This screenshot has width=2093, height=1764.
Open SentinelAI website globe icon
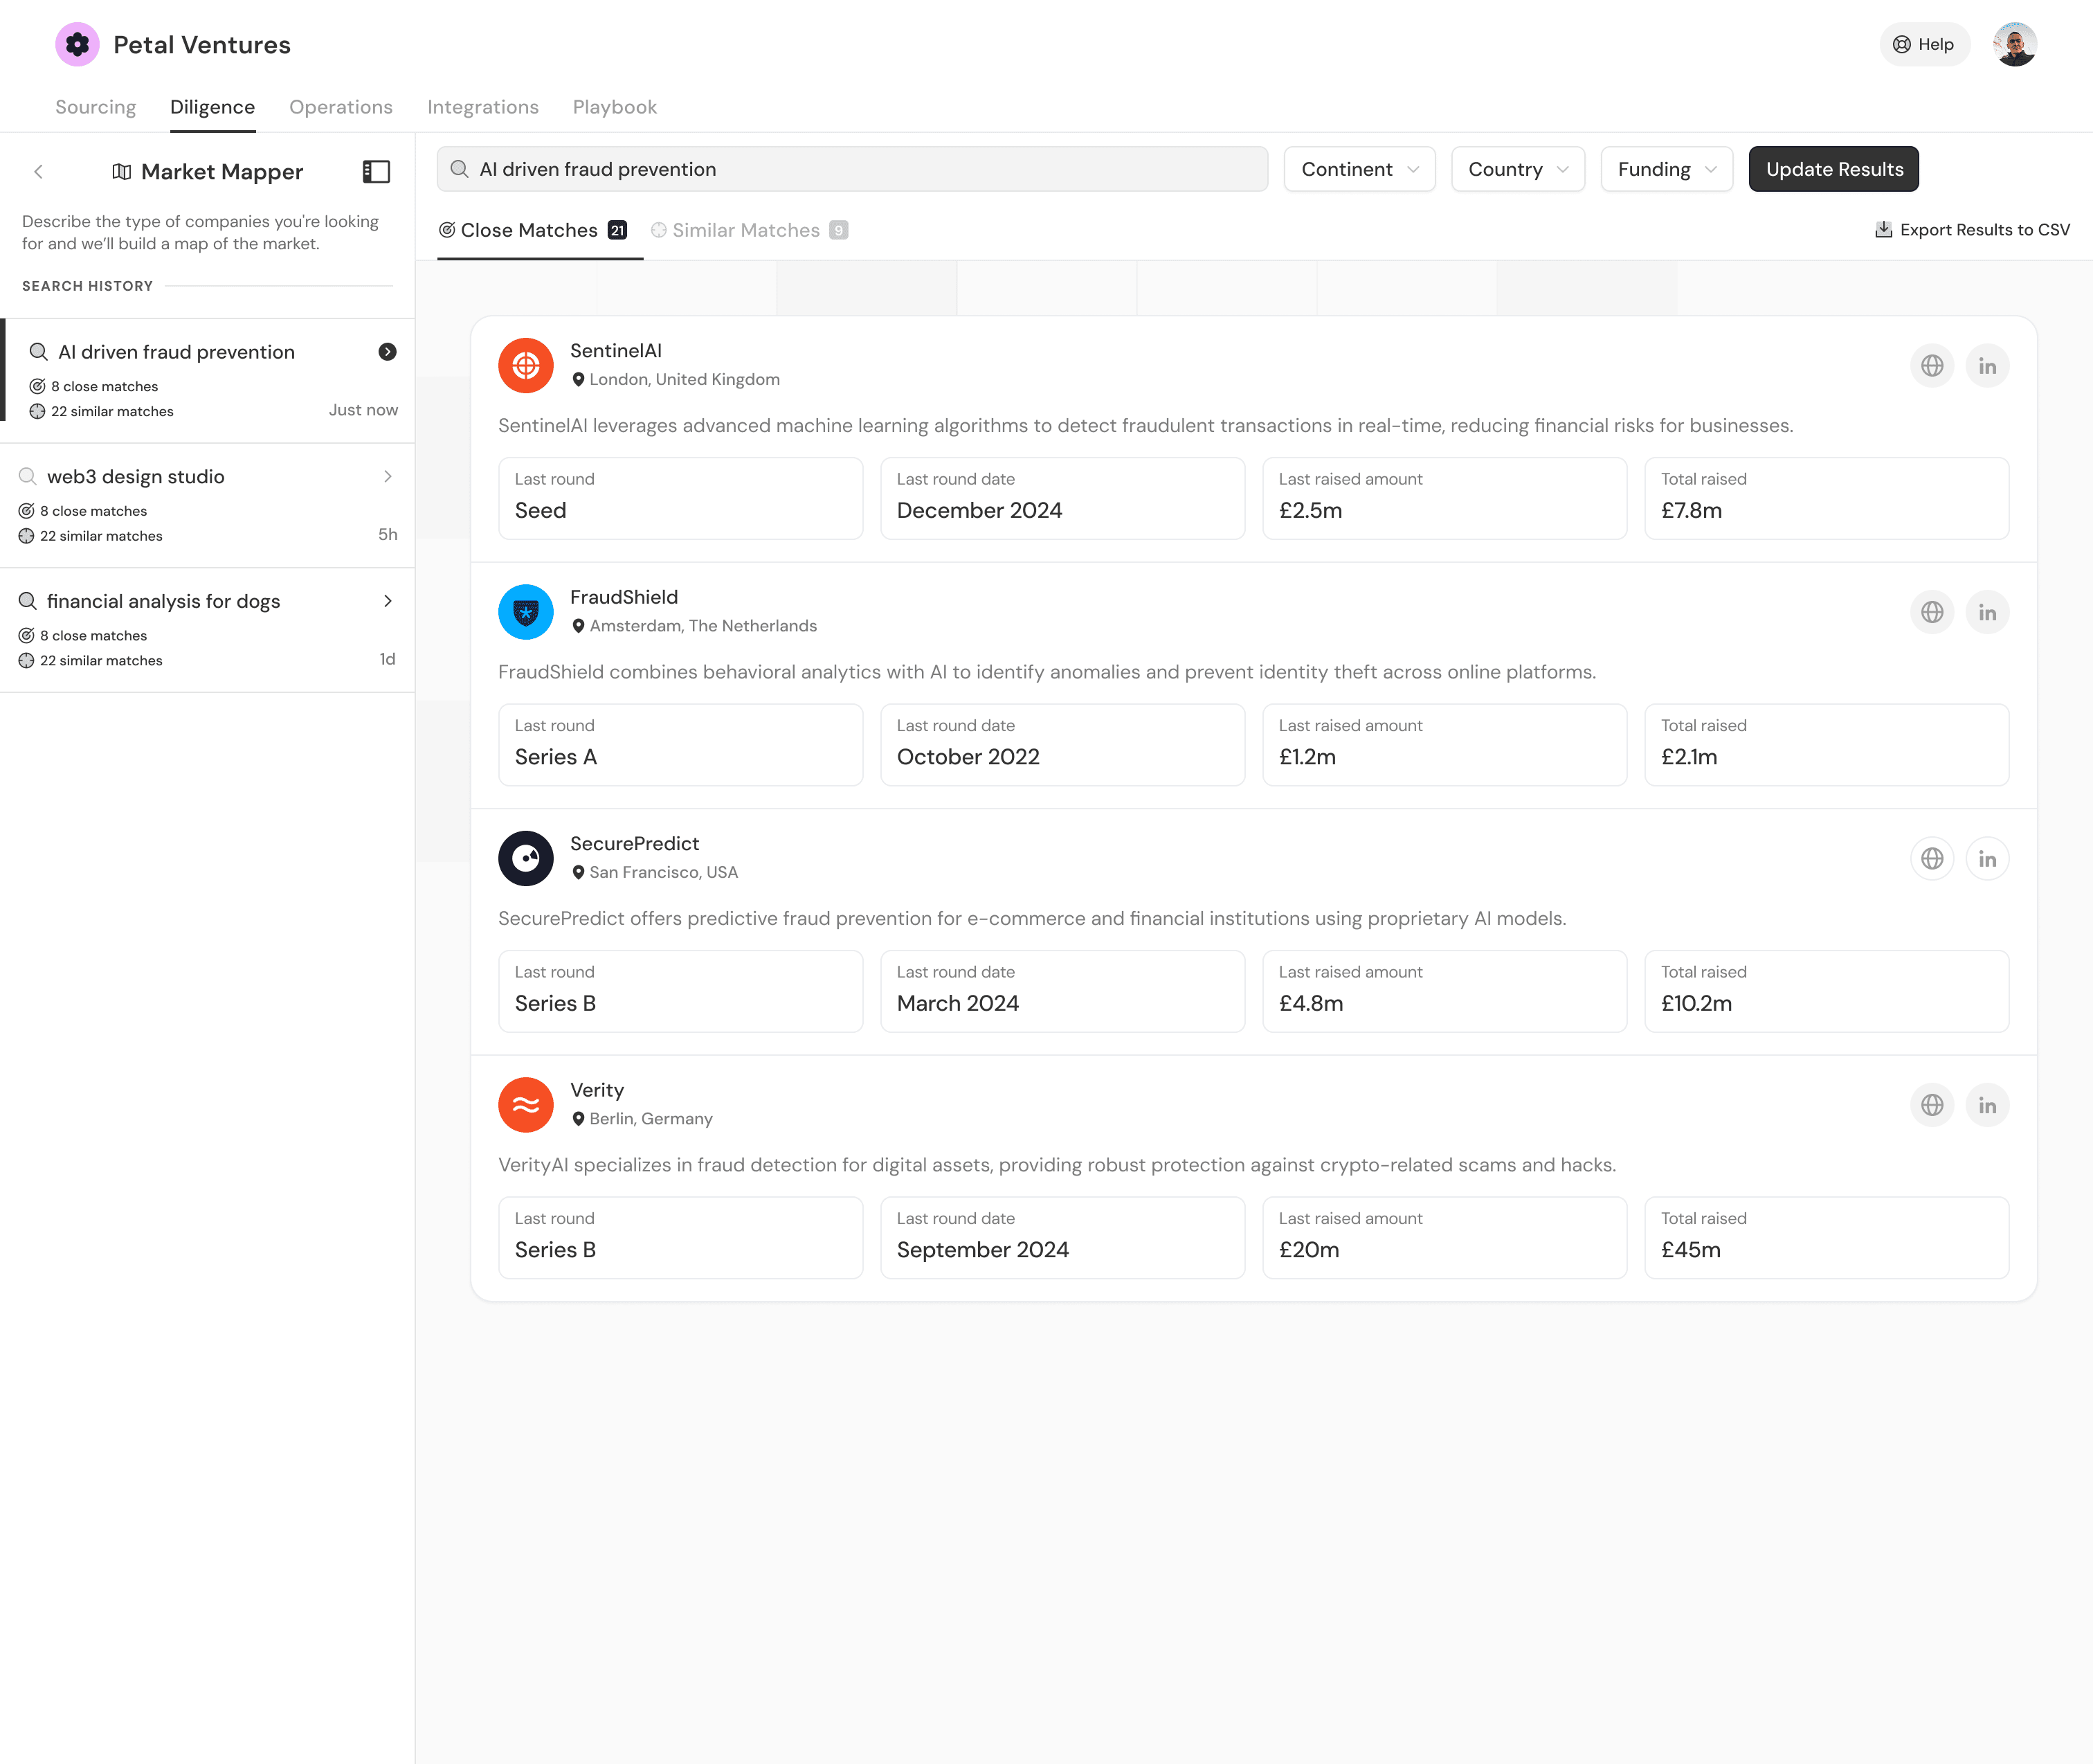1931,366
